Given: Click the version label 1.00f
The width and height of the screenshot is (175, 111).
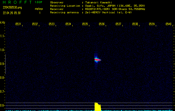Looking at the screenshot, I should [x=38, y=2].
